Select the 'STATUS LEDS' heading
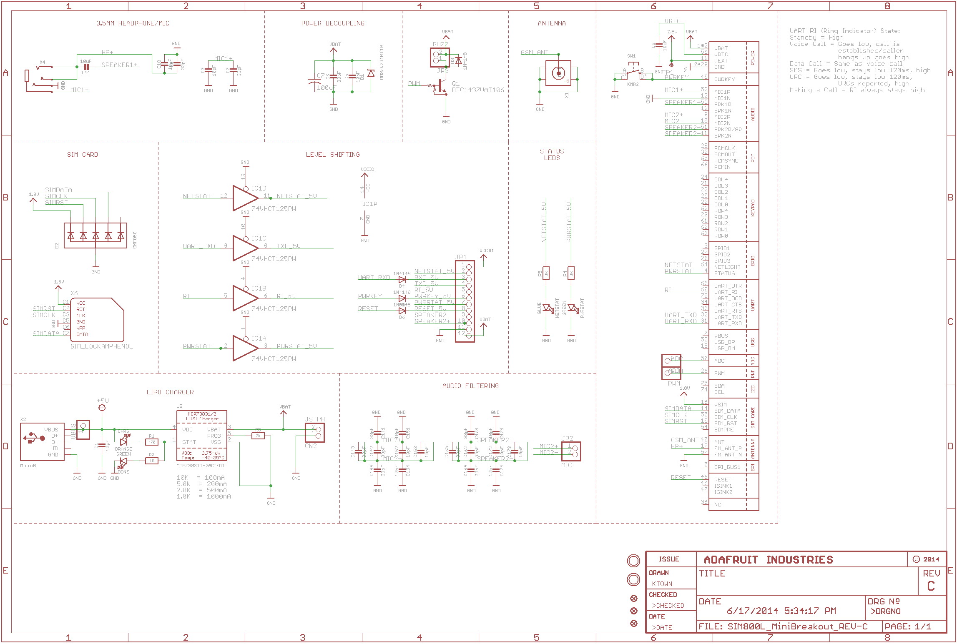Screen dimensions: 957x644 pyautogui.click(x=552, y=155)
